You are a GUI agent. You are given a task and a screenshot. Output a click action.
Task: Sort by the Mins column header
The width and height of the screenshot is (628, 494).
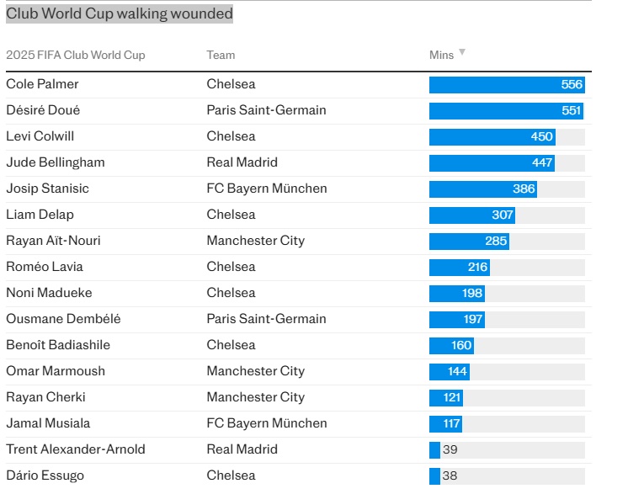(x=441, y=55)
